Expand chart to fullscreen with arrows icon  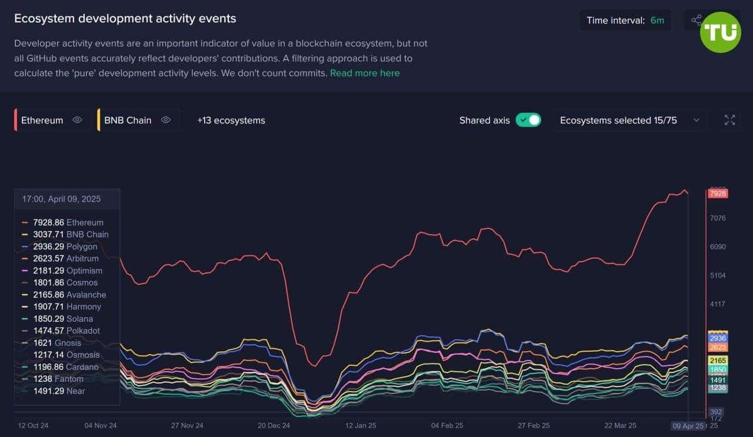pyautogui.click(x=729, y=120)
